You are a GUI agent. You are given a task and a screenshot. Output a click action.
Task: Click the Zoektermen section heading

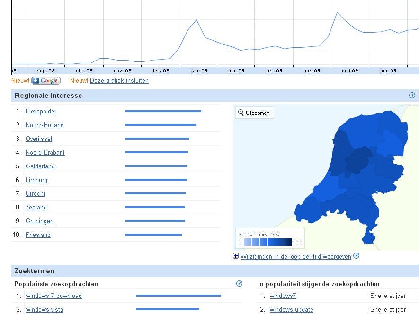34,271
